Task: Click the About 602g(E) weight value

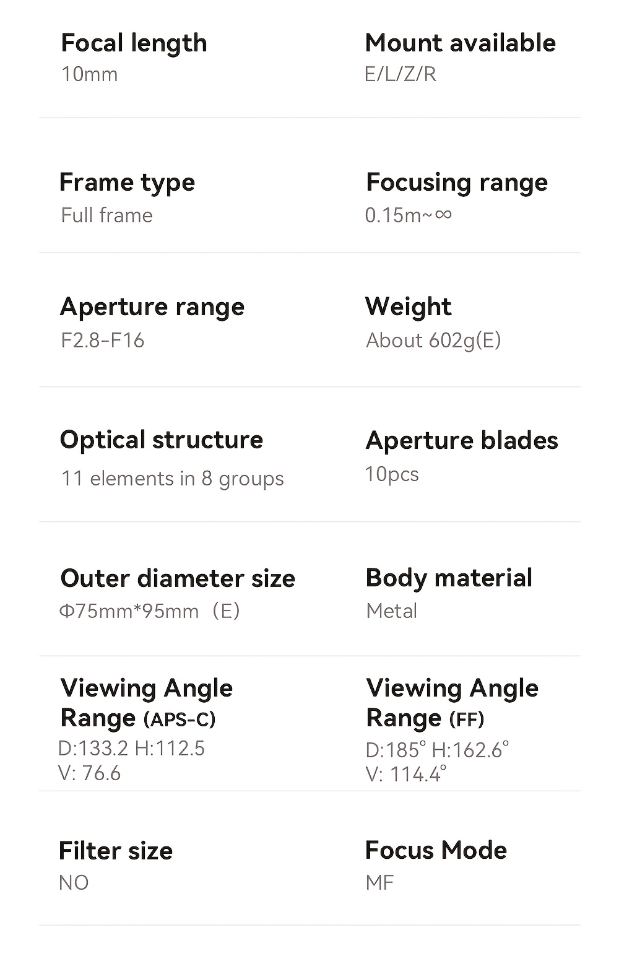Action: [x=433, y=341]
